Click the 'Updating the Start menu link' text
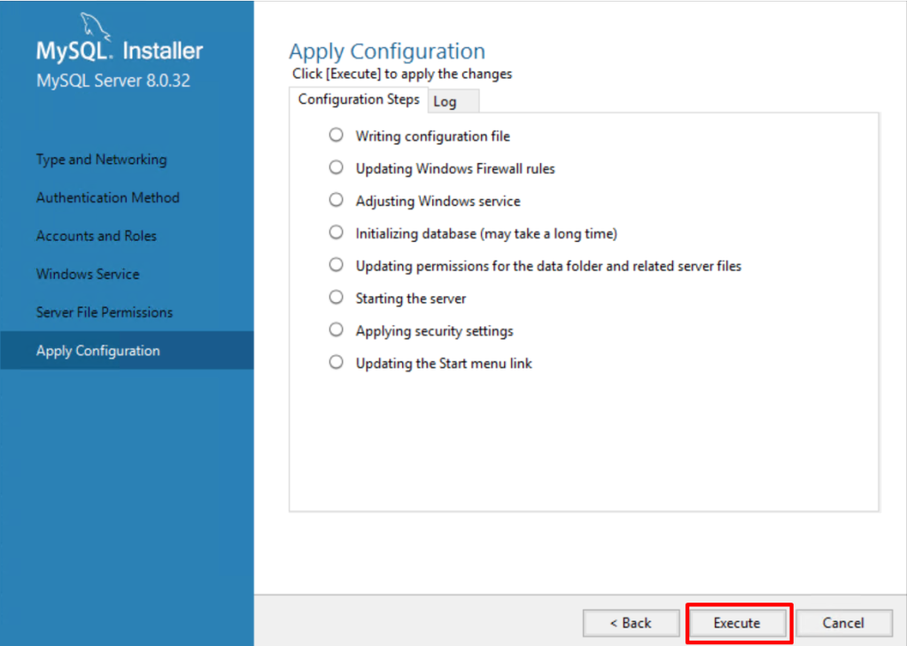The height and width of the screenshot is (646, 907). (444, 363)
